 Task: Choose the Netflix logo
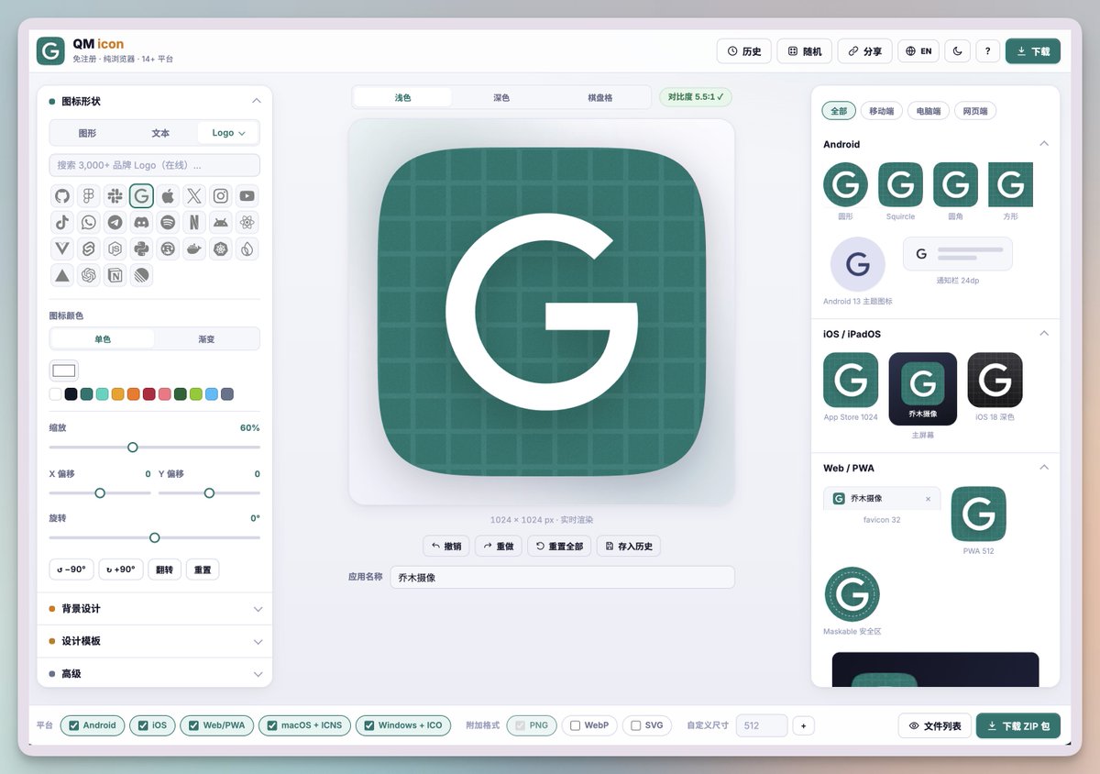pos(194,222)
